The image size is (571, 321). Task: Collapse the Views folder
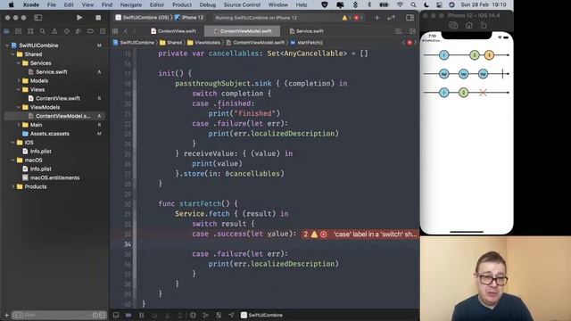pyautogui.click(x=19, y=89)
